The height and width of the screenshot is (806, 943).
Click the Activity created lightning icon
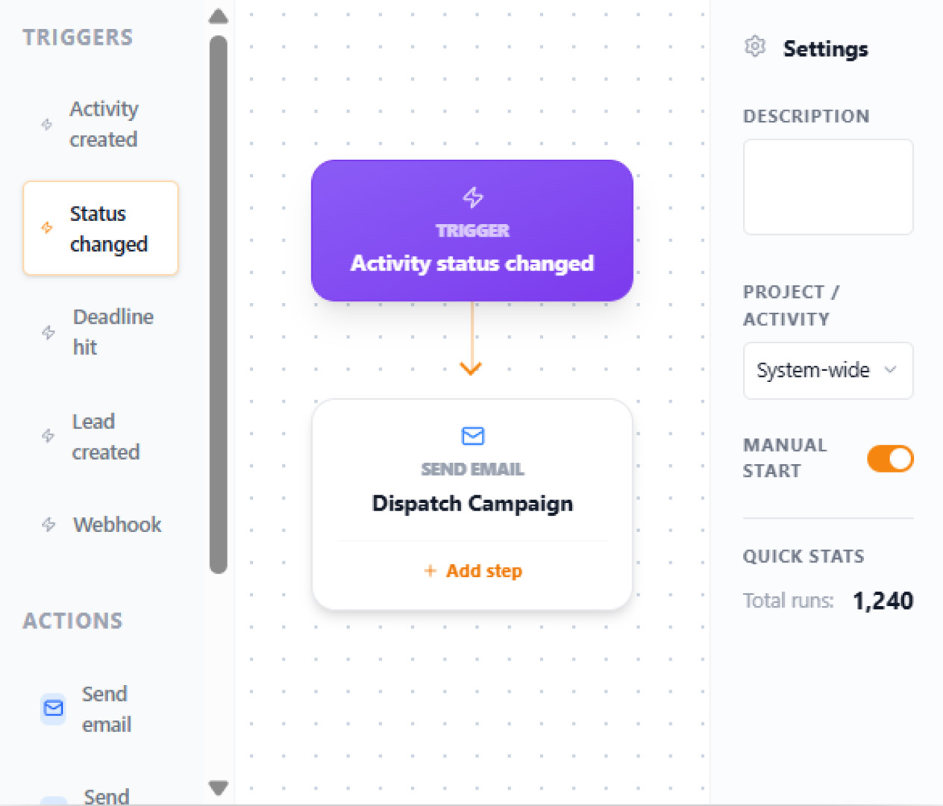pos(46,125)
